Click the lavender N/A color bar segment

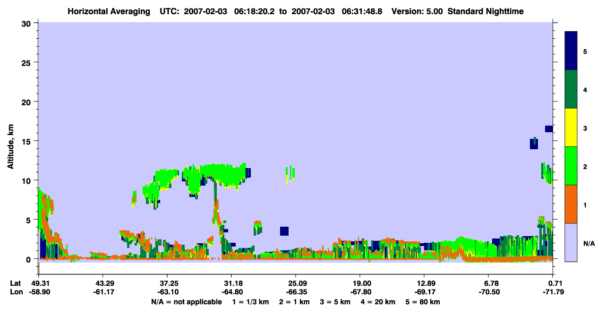click(x=571, y=242)
